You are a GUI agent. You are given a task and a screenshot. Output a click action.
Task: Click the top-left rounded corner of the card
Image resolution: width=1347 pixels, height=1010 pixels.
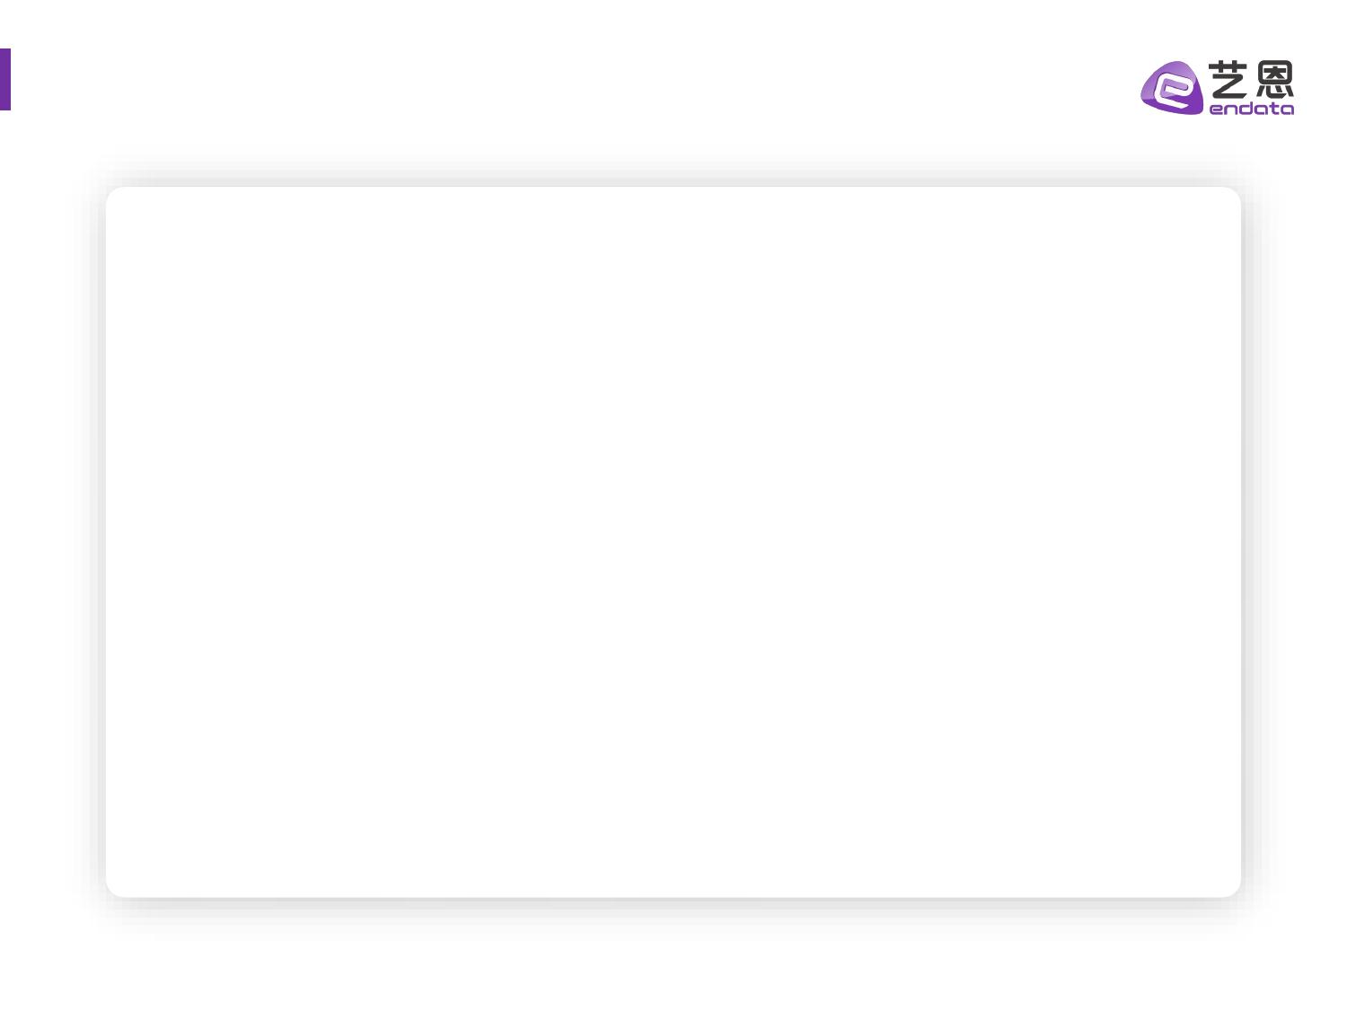click(x=113, y=194)
